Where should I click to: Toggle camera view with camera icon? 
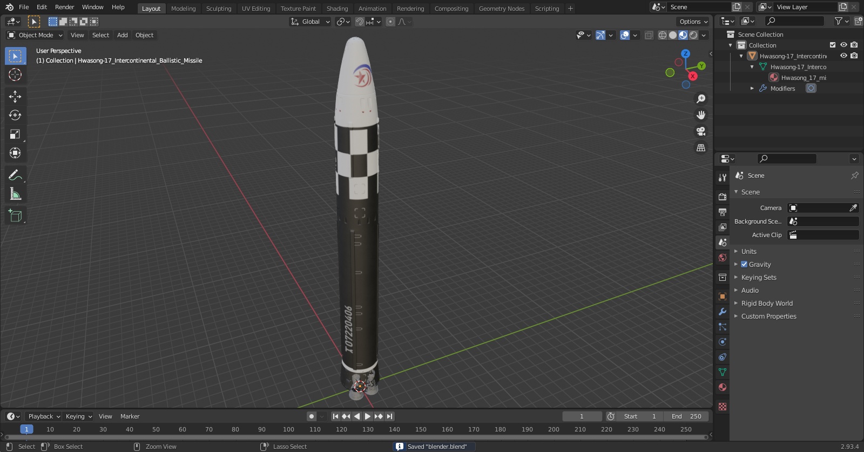[701, 131]
